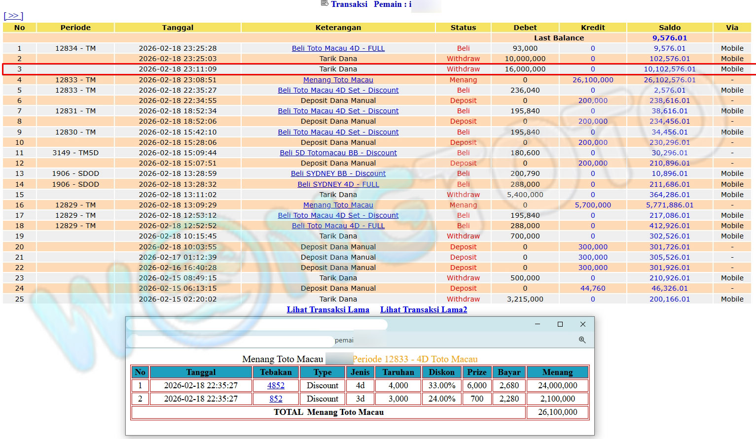Open Beli 5D Totomacau BB - Discount

[x=338, y=153]
